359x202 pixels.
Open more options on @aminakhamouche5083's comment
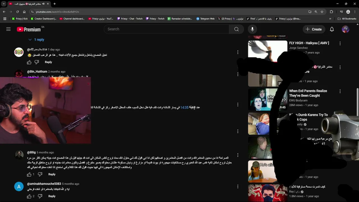238,187
